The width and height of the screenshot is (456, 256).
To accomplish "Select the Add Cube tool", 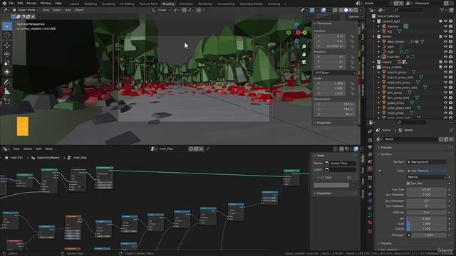I will [x=7, y=101].
